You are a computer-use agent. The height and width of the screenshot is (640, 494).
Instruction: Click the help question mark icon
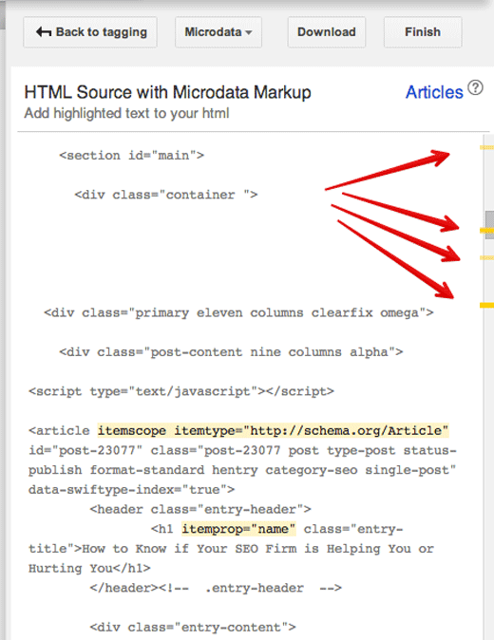pos(475,87)
